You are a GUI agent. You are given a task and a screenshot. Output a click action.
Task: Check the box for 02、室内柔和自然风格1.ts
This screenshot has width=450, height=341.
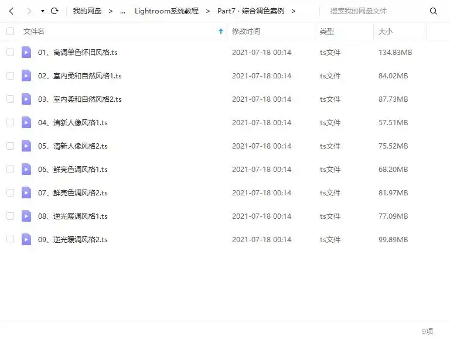(10, 76)
